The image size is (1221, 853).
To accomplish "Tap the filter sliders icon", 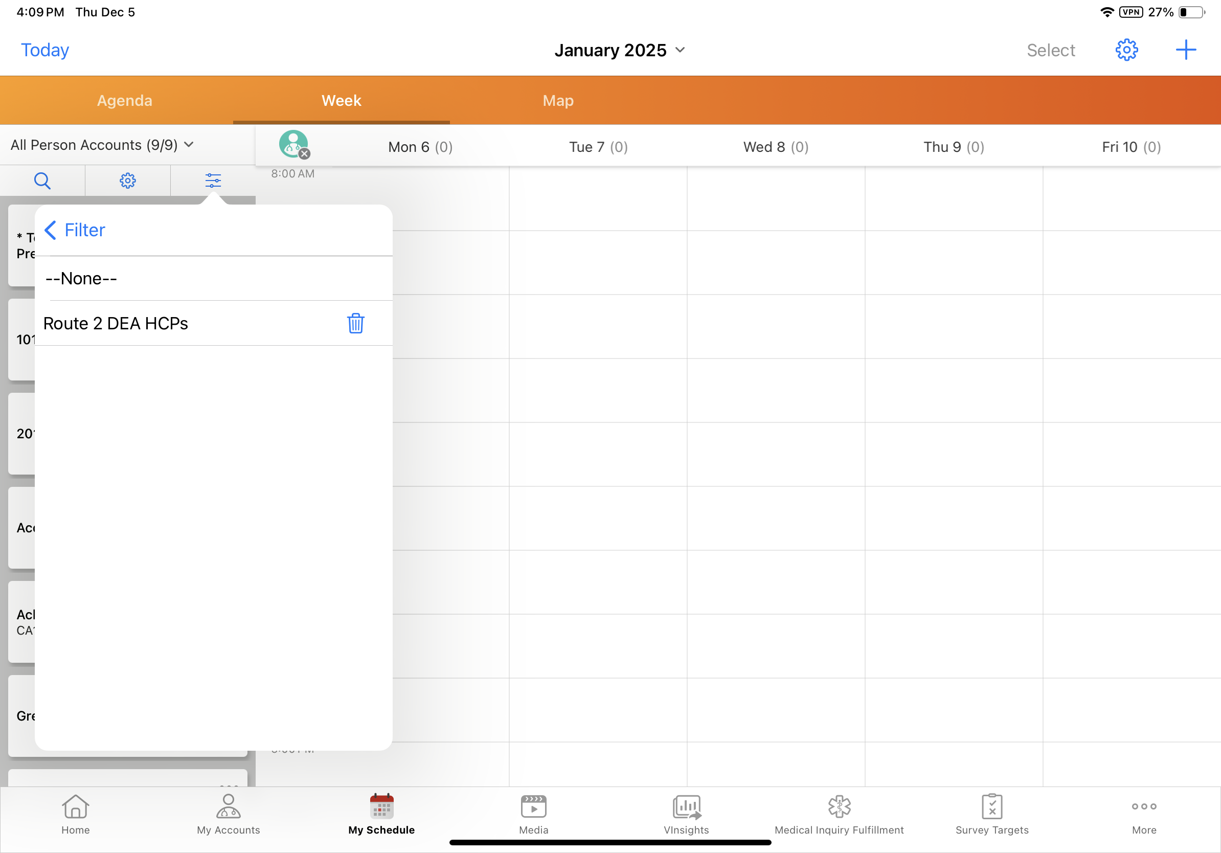I will pyautogui.click(x=213, y=181).
